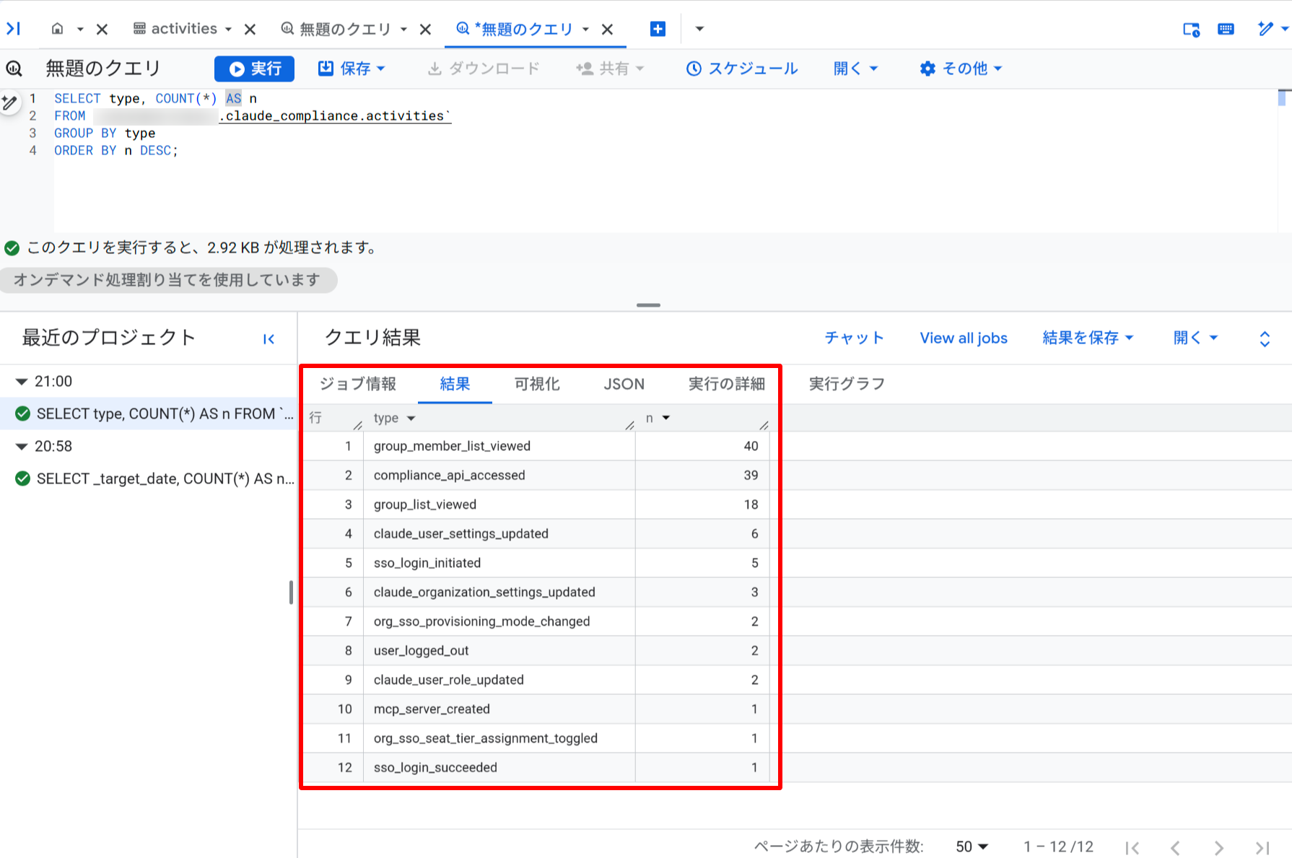Click the editor vertical scrollbar thumb
Screen dimensions: 1292x858
click(x=1282, y=97)
